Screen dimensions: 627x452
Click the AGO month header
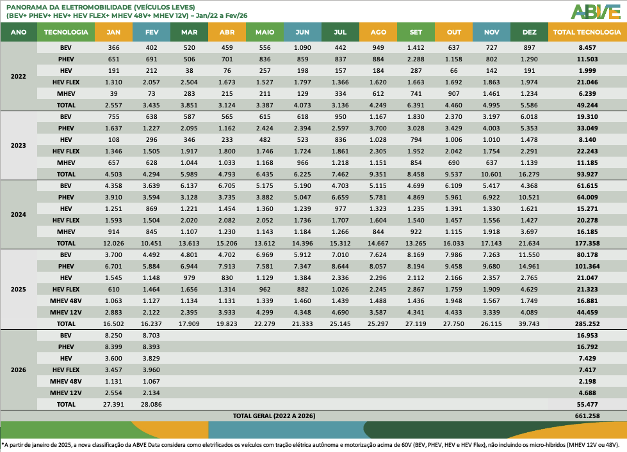pos(378,31)
